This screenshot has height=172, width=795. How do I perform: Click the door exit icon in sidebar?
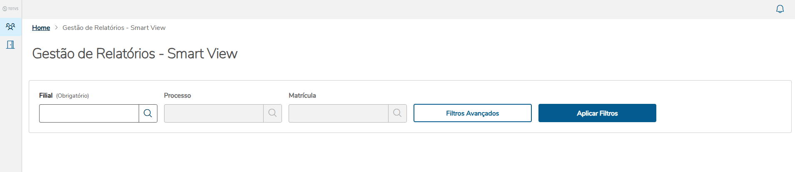(10, 44)
